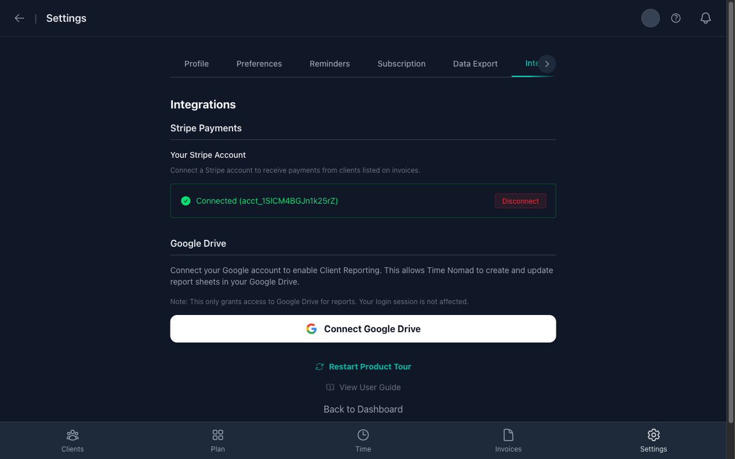Image resolution: width=735 pixels, height=459 pixels.
Task: Click the Google G logo on connect button
Action: pyautogui.click(x=311, y=328)
